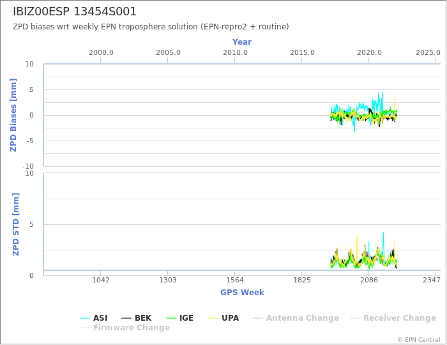Click the green IGE legend line marker

coord(171,318)
